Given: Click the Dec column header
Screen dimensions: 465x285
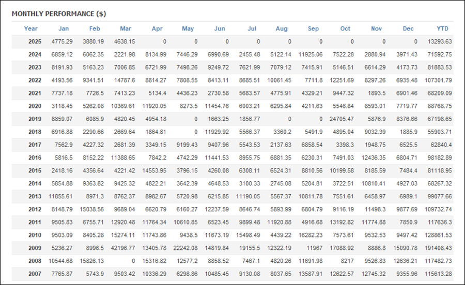Looking at the screenshot, I should point(408,28).
